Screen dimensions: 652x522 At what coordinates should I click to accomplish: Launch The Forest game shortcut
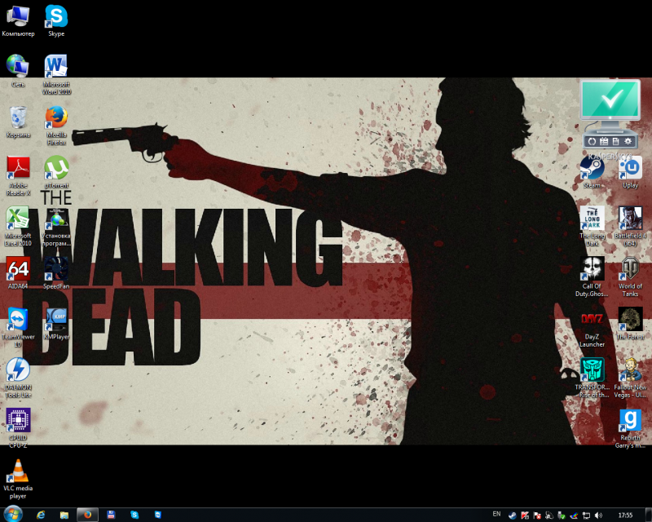pos(630,324)
